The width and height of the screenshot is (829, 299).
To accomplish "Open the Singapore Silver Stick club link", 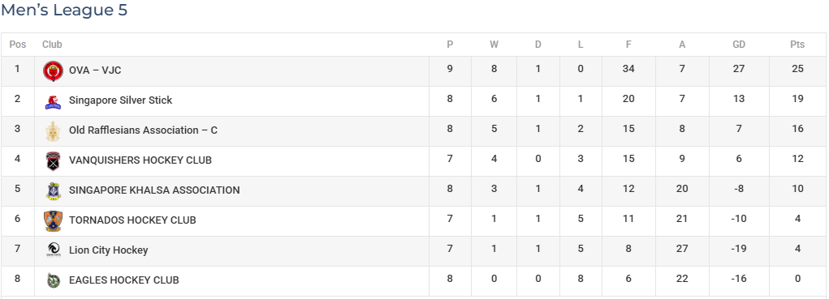I will (x=120, y=100).
